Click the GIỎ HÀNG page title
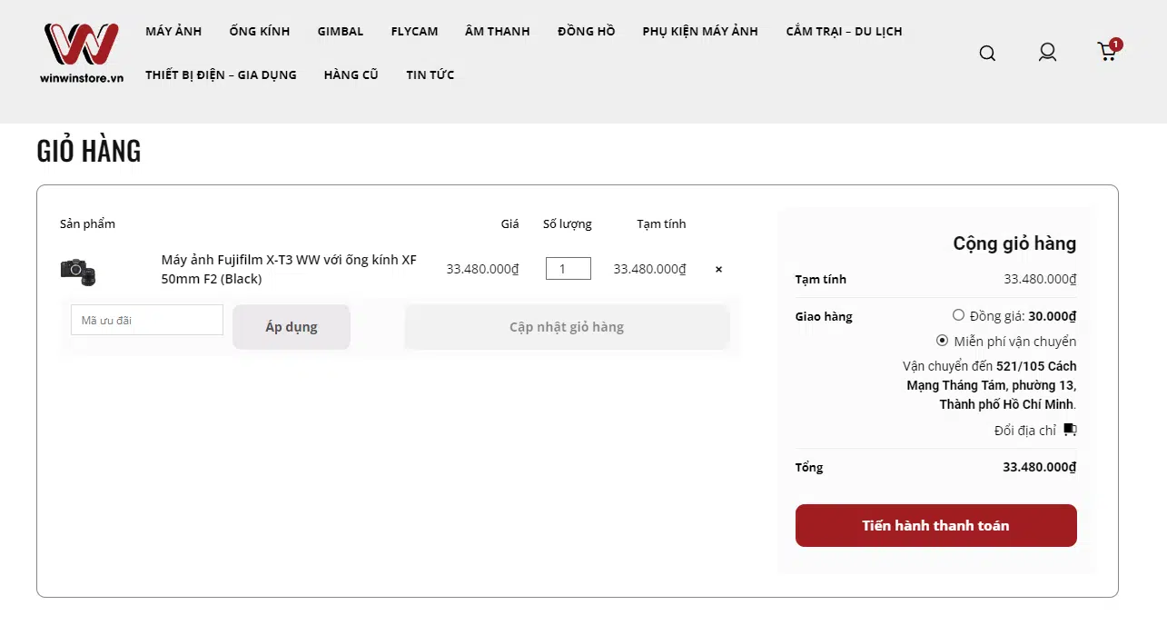The height and width of the screenshot is (635, 1167). coord(89,151)
